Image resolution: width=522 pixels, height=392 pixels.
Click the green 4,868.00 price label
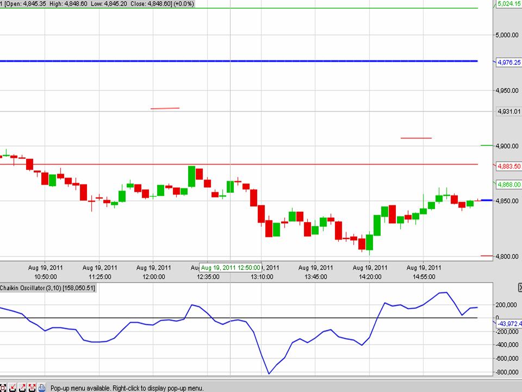[x=509, y=185]
